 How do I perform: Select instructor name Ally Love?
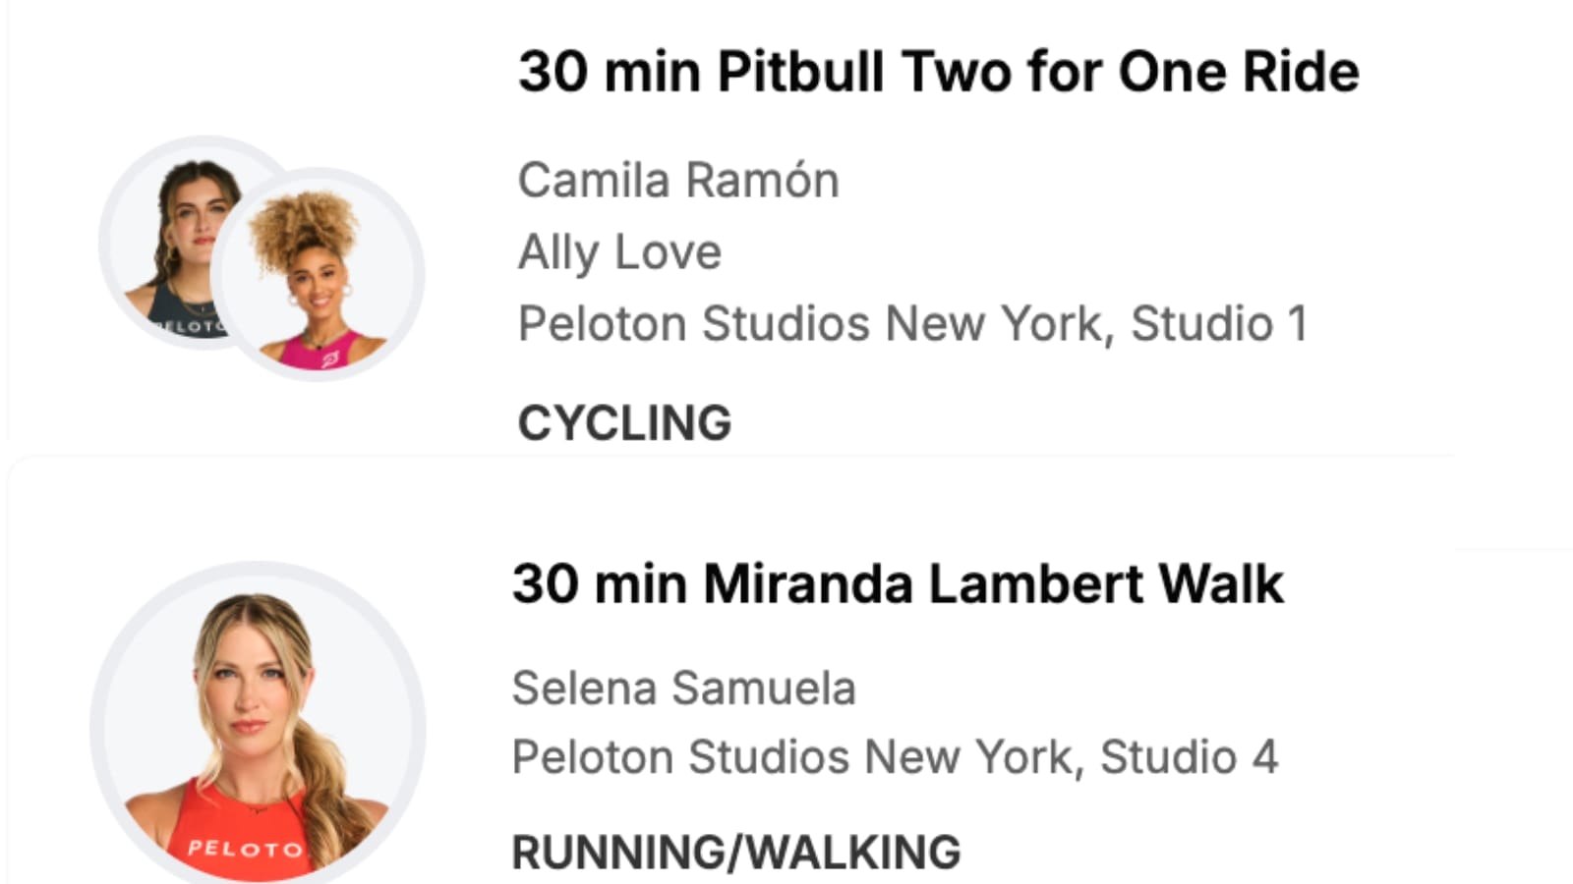[619, 252]
